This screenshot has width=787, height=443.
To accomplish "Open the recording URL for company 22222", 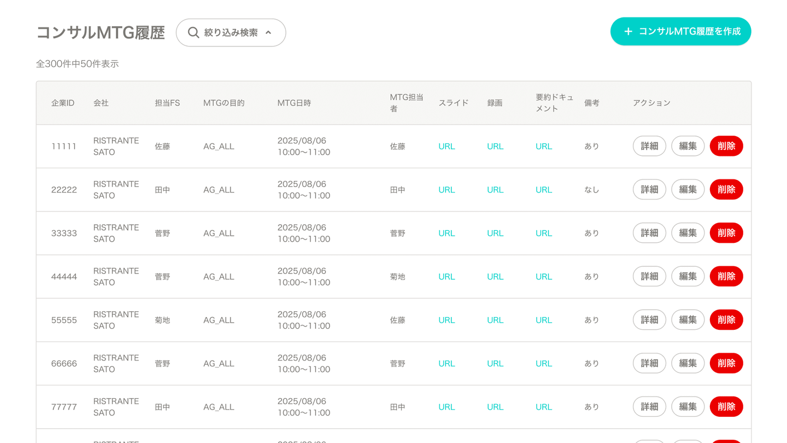I will point(495,190).
